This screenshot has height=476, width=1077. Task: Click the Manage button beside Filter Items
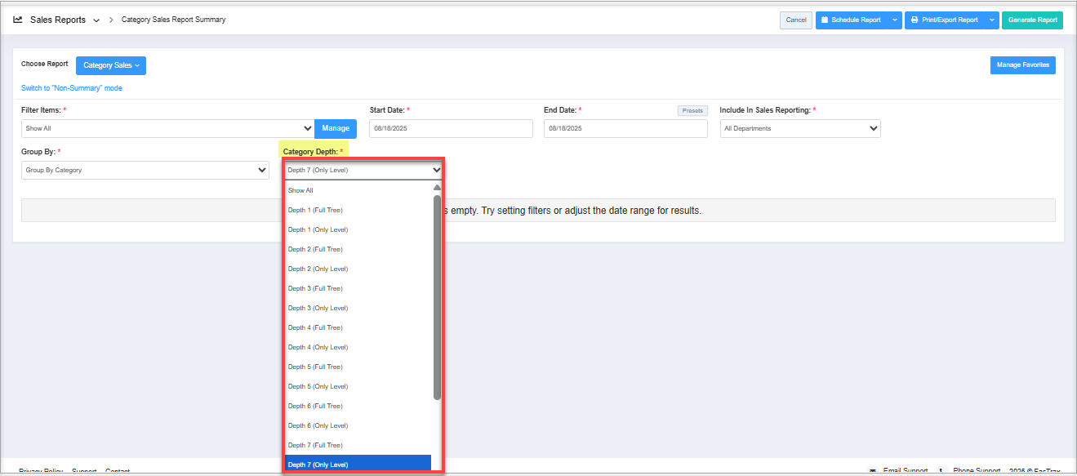[x=335, y=128]
